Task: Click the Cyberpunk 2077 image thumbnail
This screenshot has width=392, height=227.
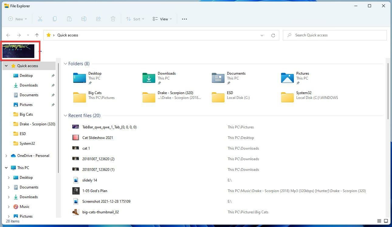Action: (x=20, y=50)
